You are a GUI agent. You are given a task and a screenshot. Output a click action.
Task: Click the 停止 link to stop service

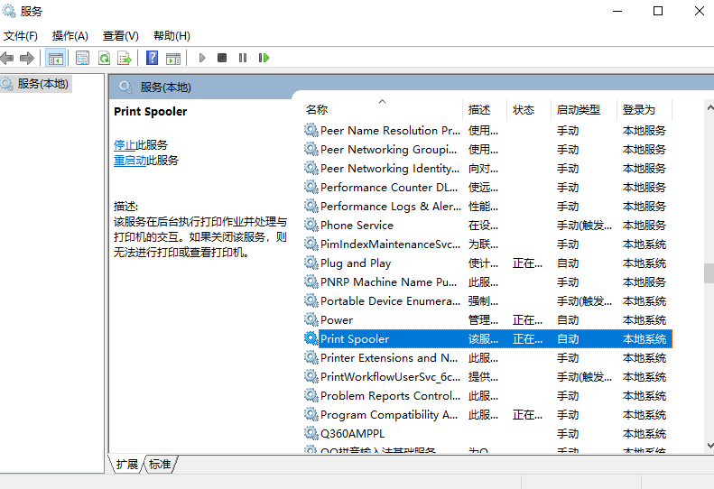pos(125,144)
